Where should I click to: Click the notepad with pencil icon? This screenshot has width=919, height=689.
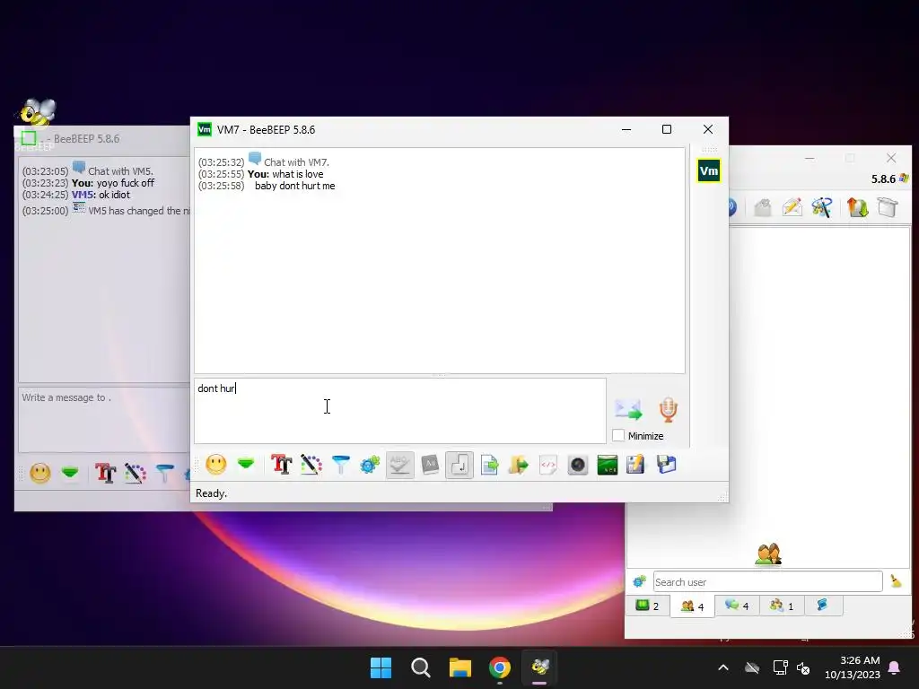[x=636, y=465]
